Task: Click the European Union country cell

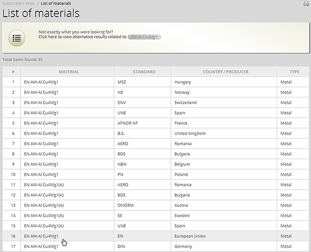Action: [x=224, y=236]
